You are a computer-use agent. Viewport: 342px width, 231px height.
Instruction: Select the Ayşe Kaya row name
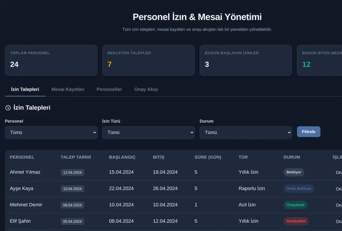click(22, 188)
